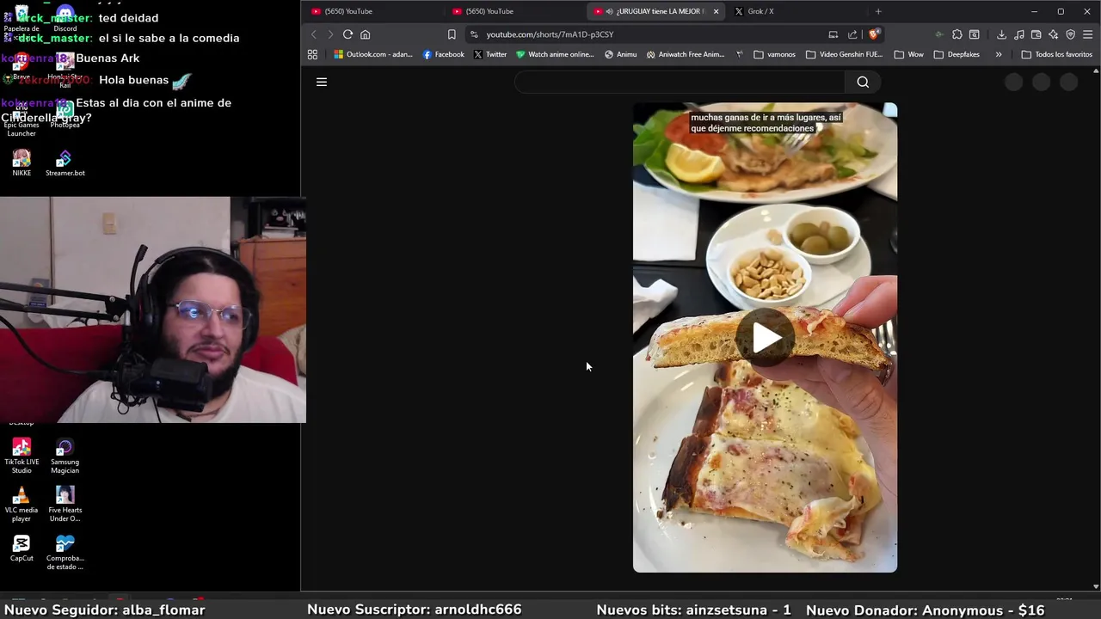
Task: Open the NIKKE desktop shortcut
Action: (x=22, y=162)
